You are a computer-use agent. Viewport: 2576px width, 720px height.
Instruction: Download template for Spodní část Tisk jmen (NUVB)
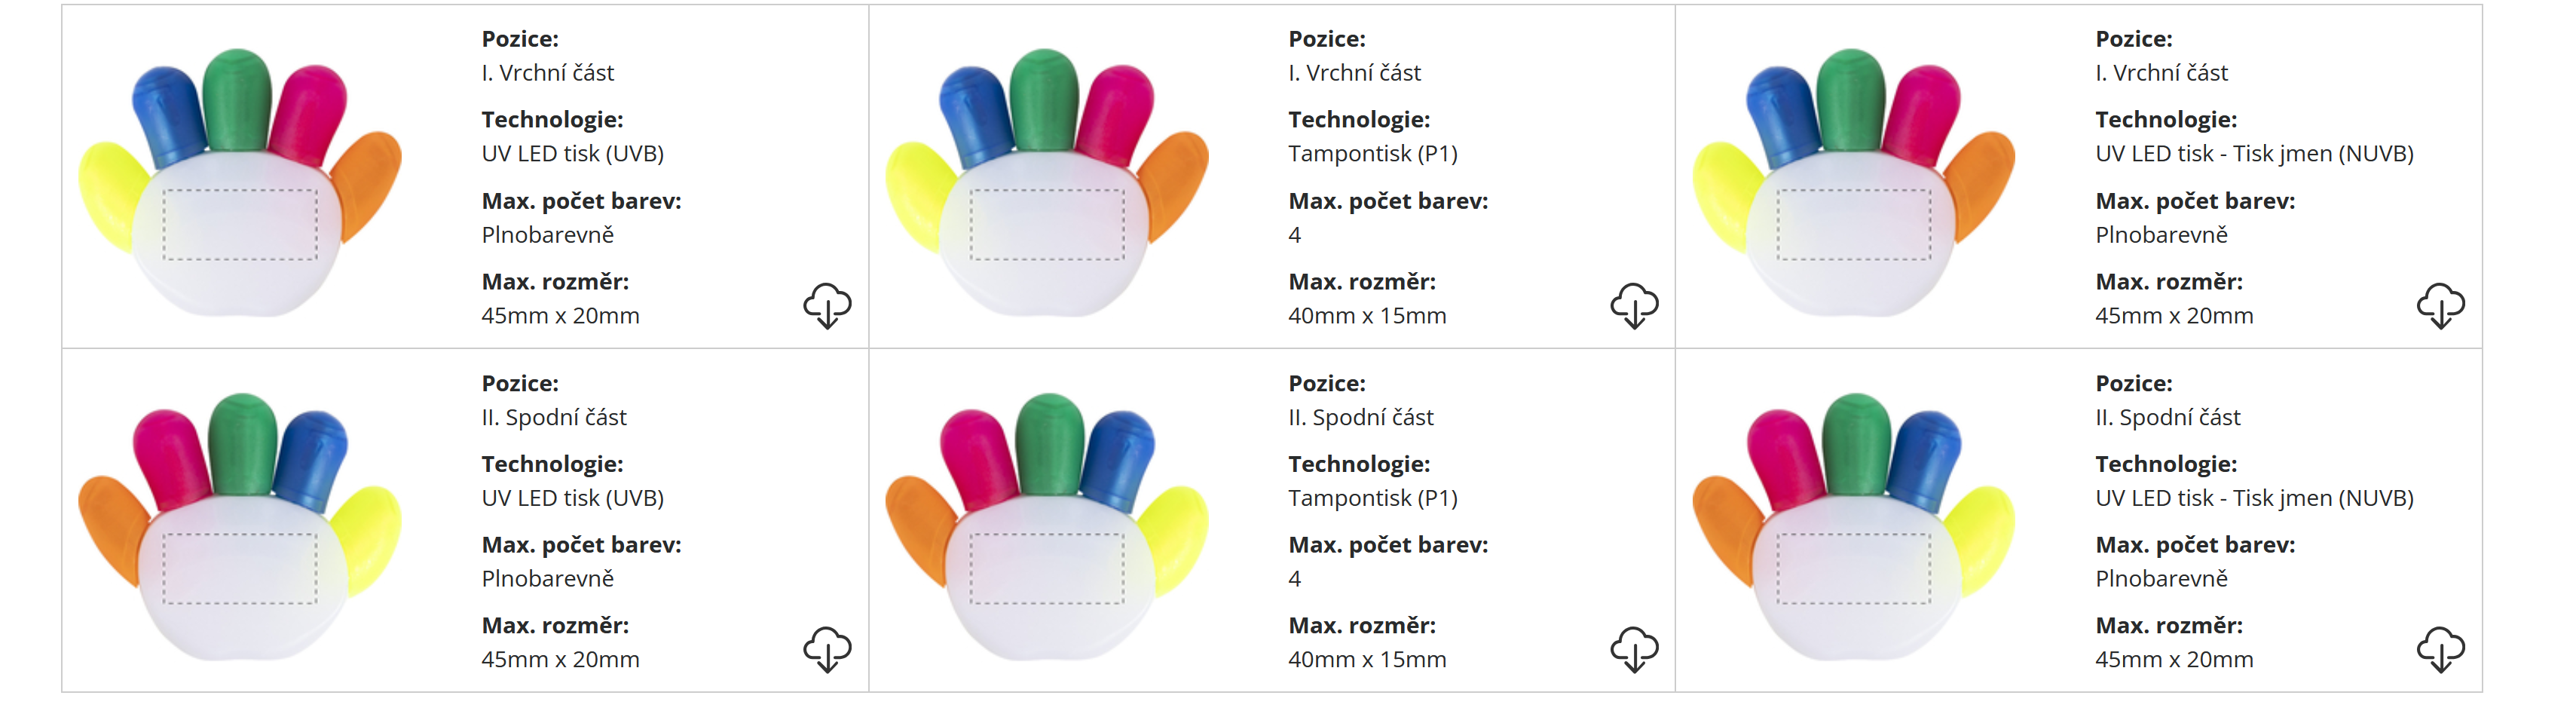(2440, 649)
